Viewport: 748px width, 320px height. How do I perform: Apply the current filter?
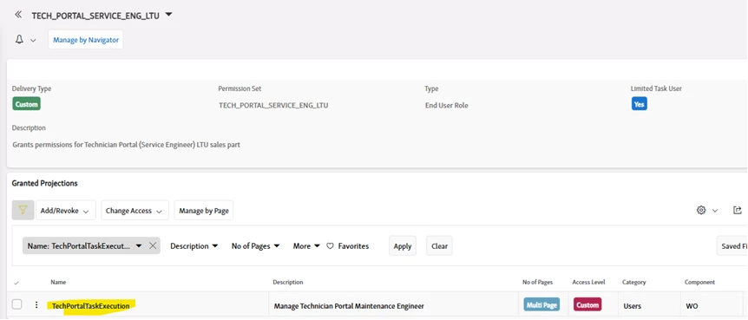[403, 246]
